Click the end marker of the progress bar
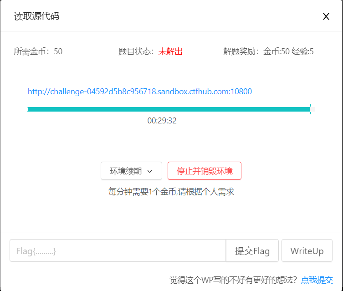The width and height of the screenshot is (343, 291). (x=310, y=109)
